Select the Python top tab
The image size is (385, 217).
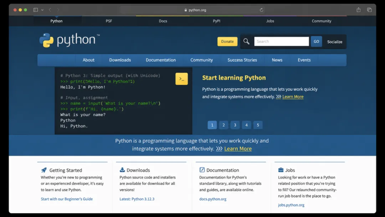click(56, 21)
